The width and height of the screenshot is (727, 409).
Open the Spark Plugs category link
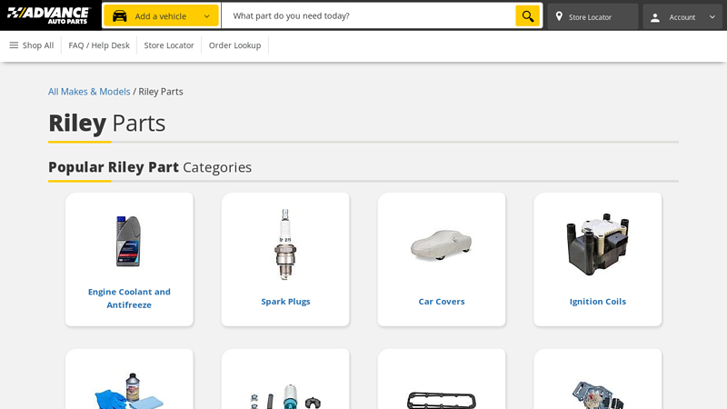point(285,302)
